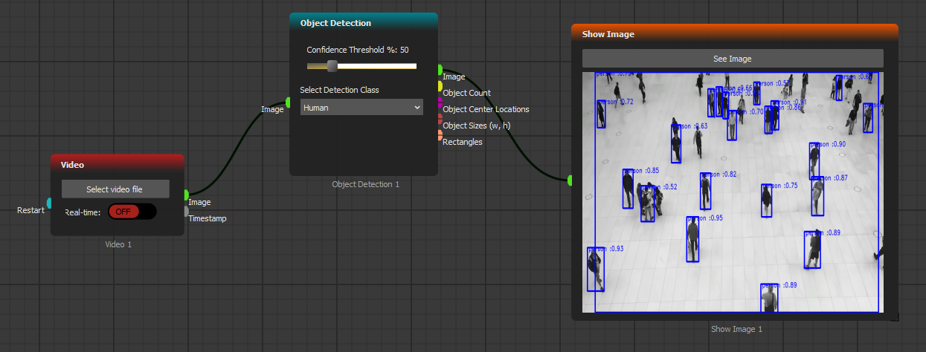
Task: Click the Confidence Threshold slider handle
Action: [332, 66]
